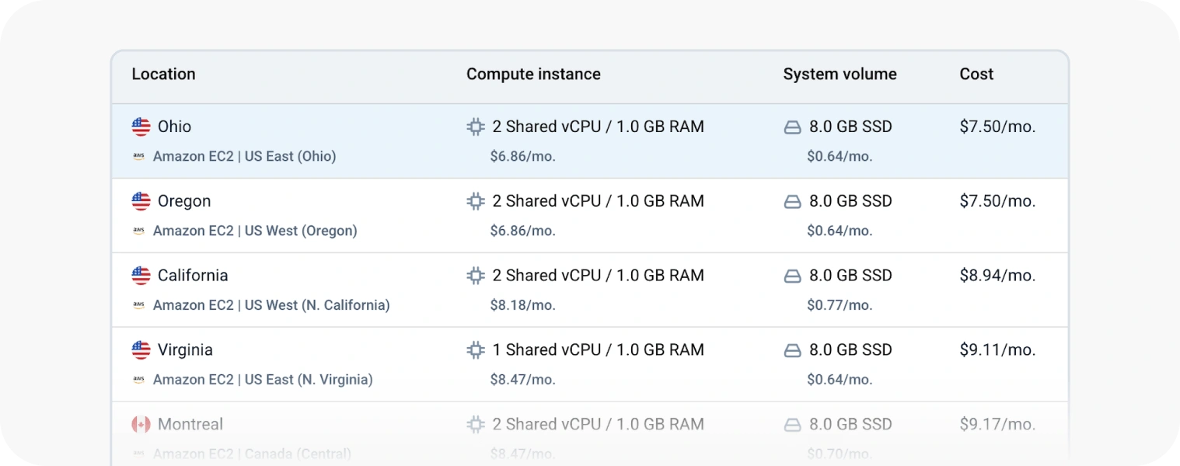Click the disk drive icon in the Montreal row
Viewport: 1180px width, 466px height.
tap(792, 426)
